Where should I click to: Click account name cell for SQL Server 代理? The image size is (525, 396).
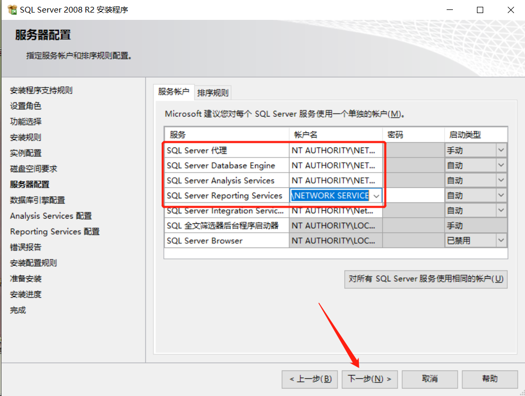(x=336, y=150)
